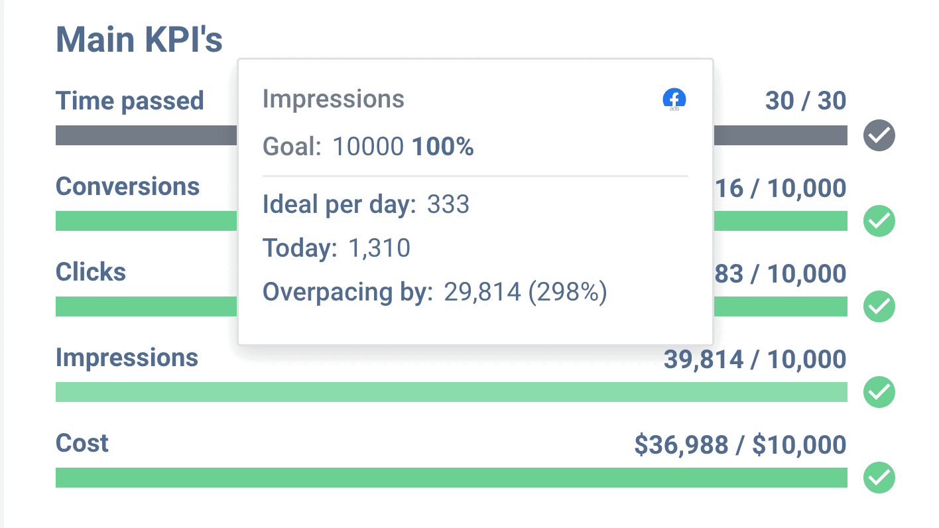Toggle the Conversions goal completion indicator
This screenshot has height=528, width=939.
878,221
